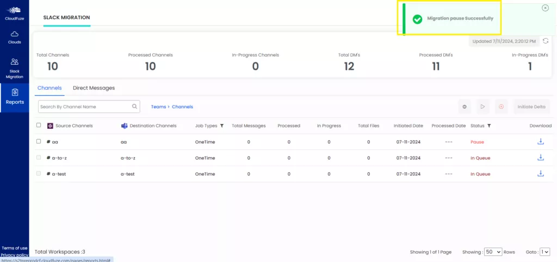Click into the Search By Channel Name field
557x262 pixels.
tap(89, 107)
